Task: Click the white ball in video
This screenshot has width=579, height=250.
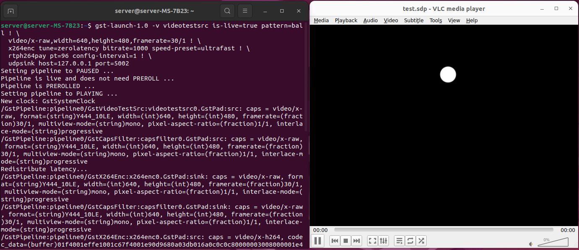Action: click(x=448, y=75)
